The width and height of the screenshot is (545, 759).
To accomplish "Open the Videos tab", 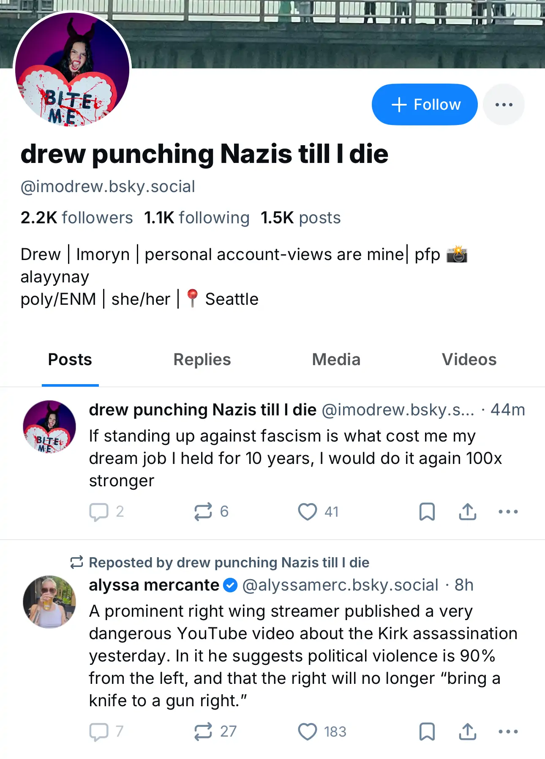I will (x=469, y=360).
